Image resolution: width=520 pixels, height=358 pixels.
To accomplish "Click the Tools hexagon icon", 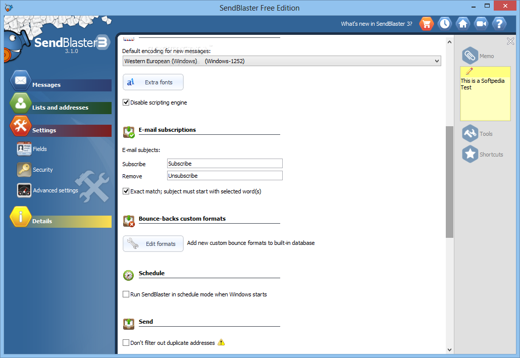I will click(x=470, y=133).
